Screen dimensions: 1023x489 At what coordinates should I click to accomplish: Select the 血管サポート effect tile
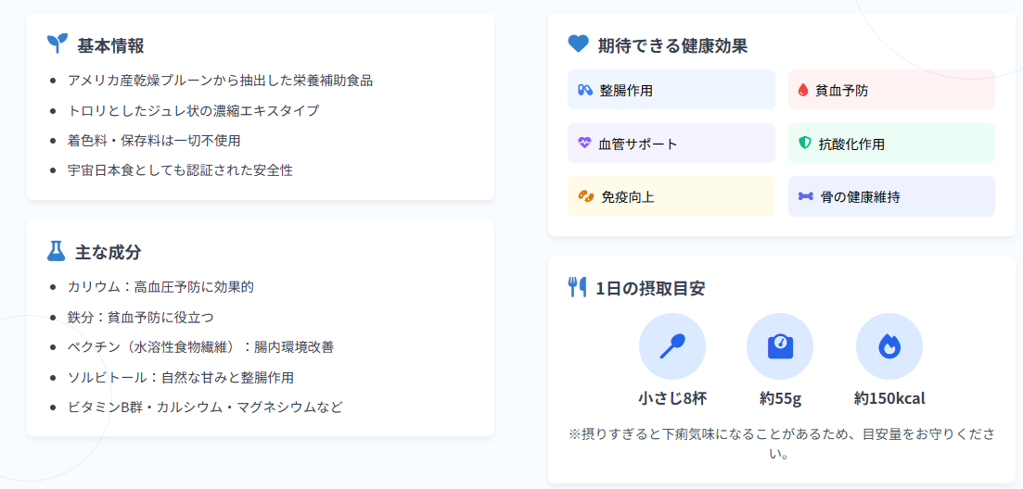pos(671,144)
